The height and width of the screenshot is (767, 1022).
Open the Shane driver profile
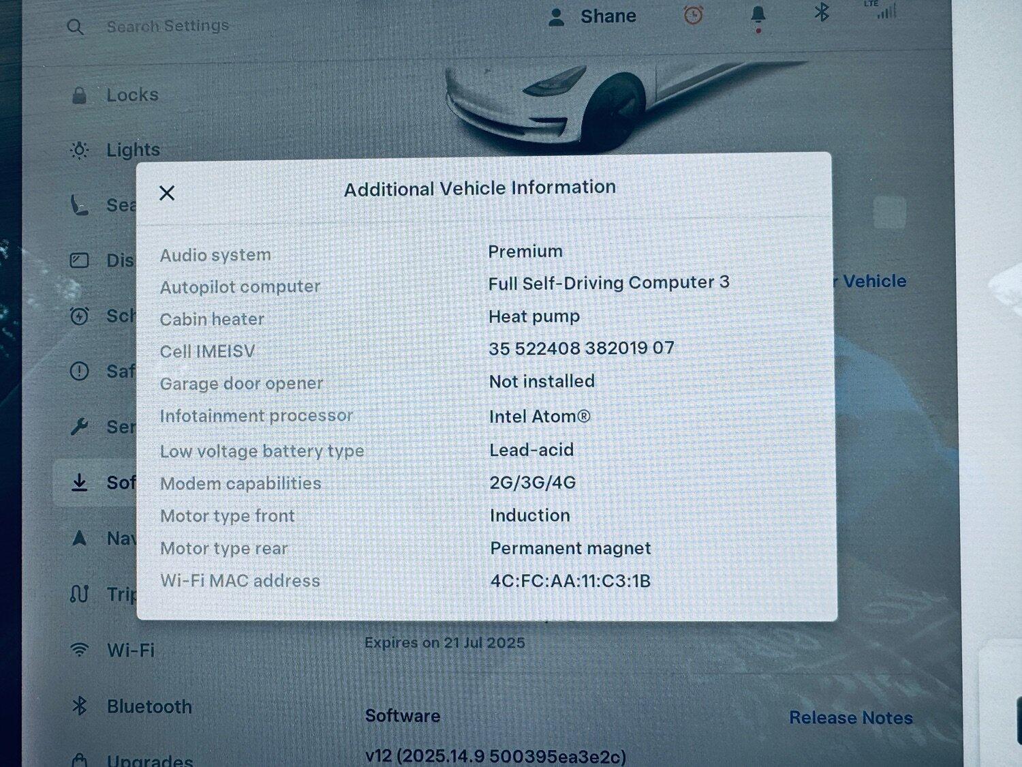click(592, 16)
